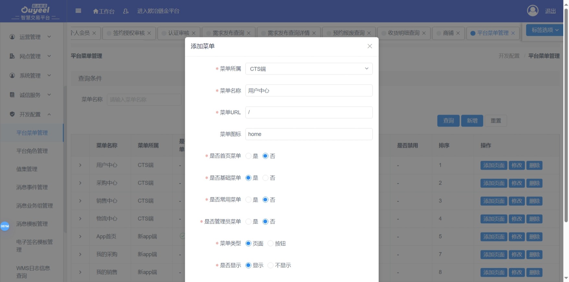Expand the 诚信服务 sidebar menu
Image resolution: width=569 pixels, height=282 pixels.
click(x=31, y=95)
